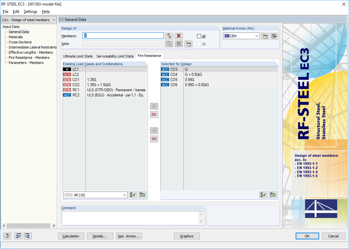Select CO6 0.95G + 0.5QiG row
Screen dimensions: 349x249
click(x=219, y=84)
